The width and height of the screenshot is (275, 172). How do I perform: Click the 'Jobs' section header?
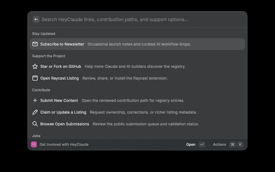point(36,136)
